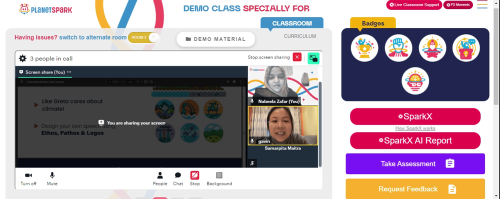The width and height of the screenshot is (500, 199).
Task: Open PS Moments
Action: tap(458, 5)
